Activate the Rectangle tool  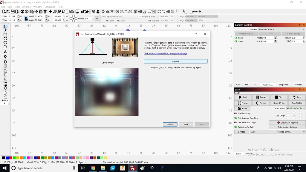pos(5,35)
